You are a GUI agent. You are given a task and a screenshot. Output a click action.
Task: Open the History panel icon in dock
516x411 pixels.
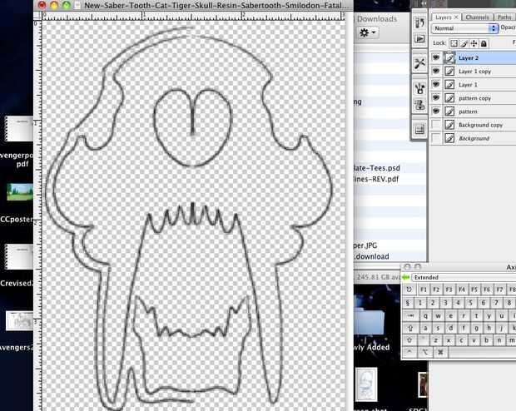[x=419, y=23]
